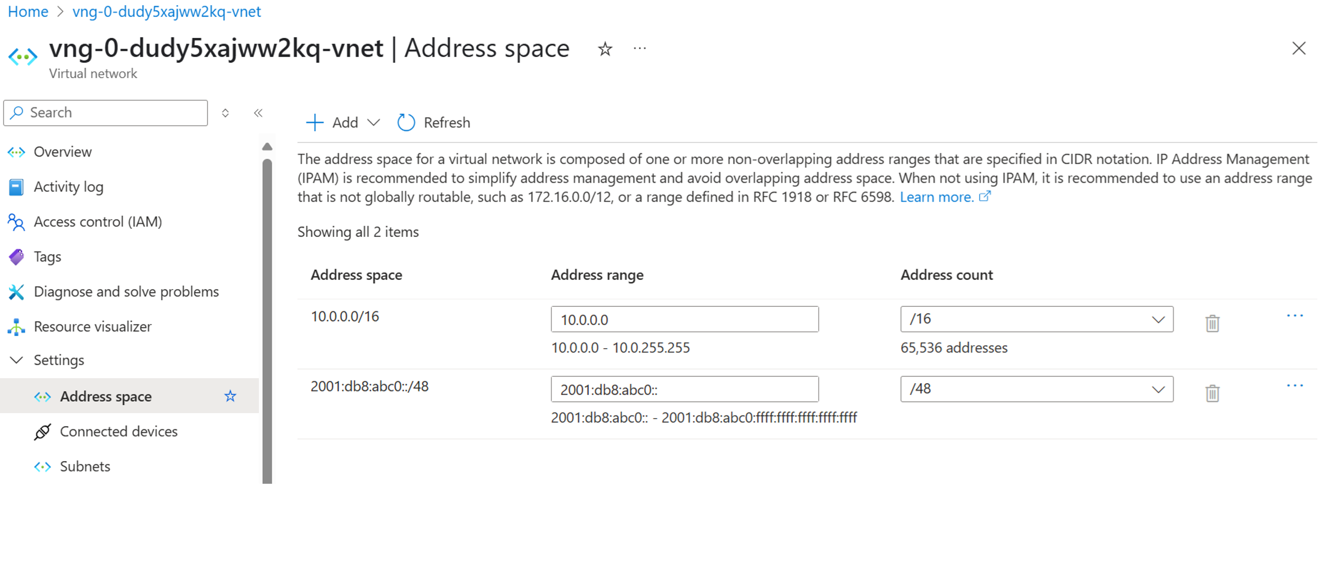1332x564 pixels.
Task: Open Access control (IAM) page
Action: 98,222
